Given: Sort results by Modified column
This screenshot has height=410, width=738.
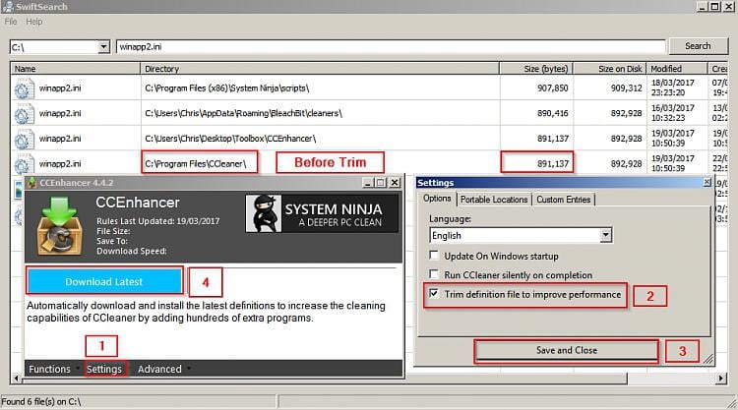Looking at the screenshot, I should 677,69.
